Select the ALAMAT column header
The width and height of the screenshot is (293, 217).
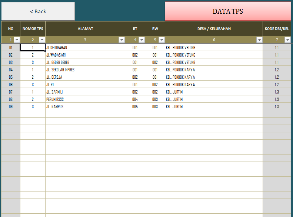85,29
